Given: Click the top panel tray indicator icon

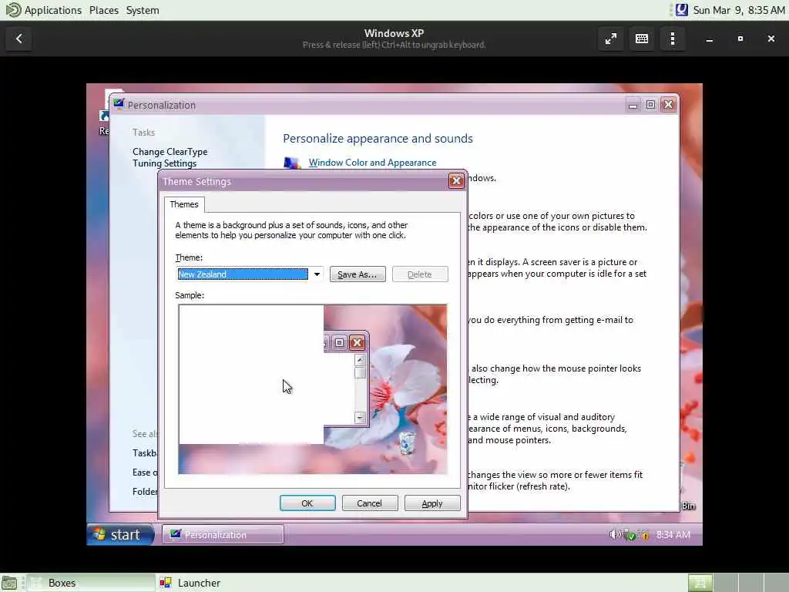Looking at the screenshot, I should tap(681, 10).
